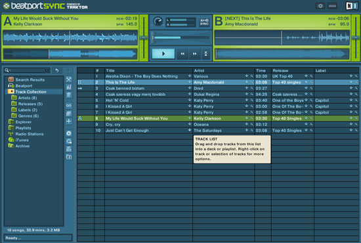361x243 pixels.
Task: Sort by the Title column header
Action: pos(148,70)
